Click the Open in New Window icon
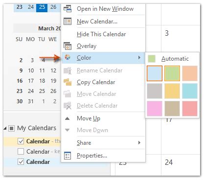This screenshot has width=204, height=182. pos(68,9)
